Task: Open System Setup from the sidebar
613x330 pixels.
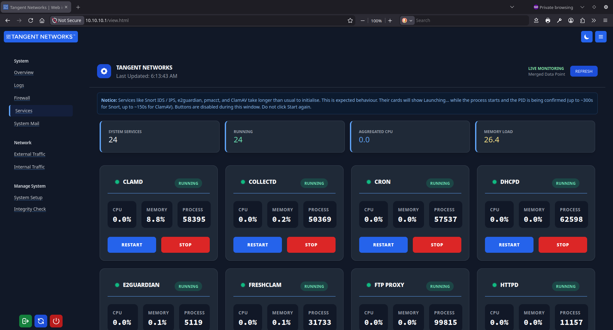Action: tap(28, 197)
